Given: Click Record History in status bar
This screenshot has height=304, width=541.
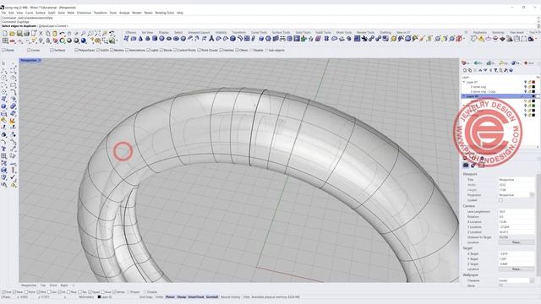Looking at the screenshot, I should pos(230,296).
